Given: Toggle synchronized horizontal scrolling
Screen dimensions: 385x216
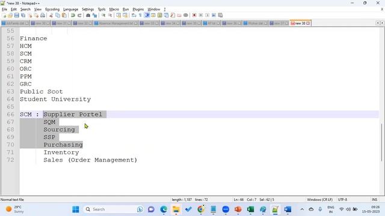Looking at the screenshot, I should [x=125, y=15].
